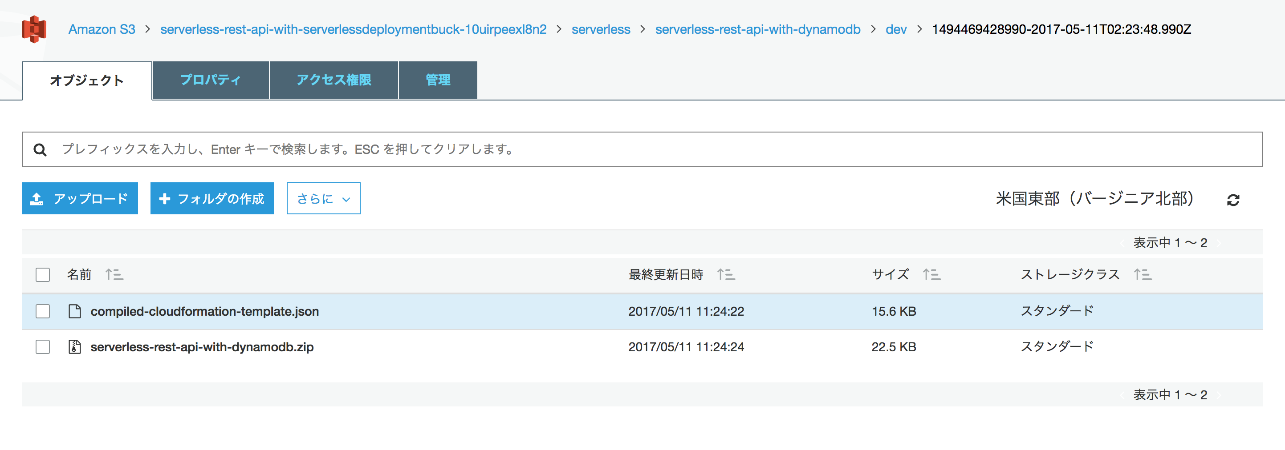
Task: Click スタンダード in the zip file row
Action: click(1057, 347)
